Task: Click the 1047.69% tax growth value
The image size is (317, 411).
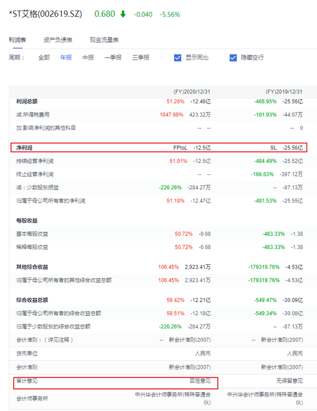Action: tap(171, 114)
